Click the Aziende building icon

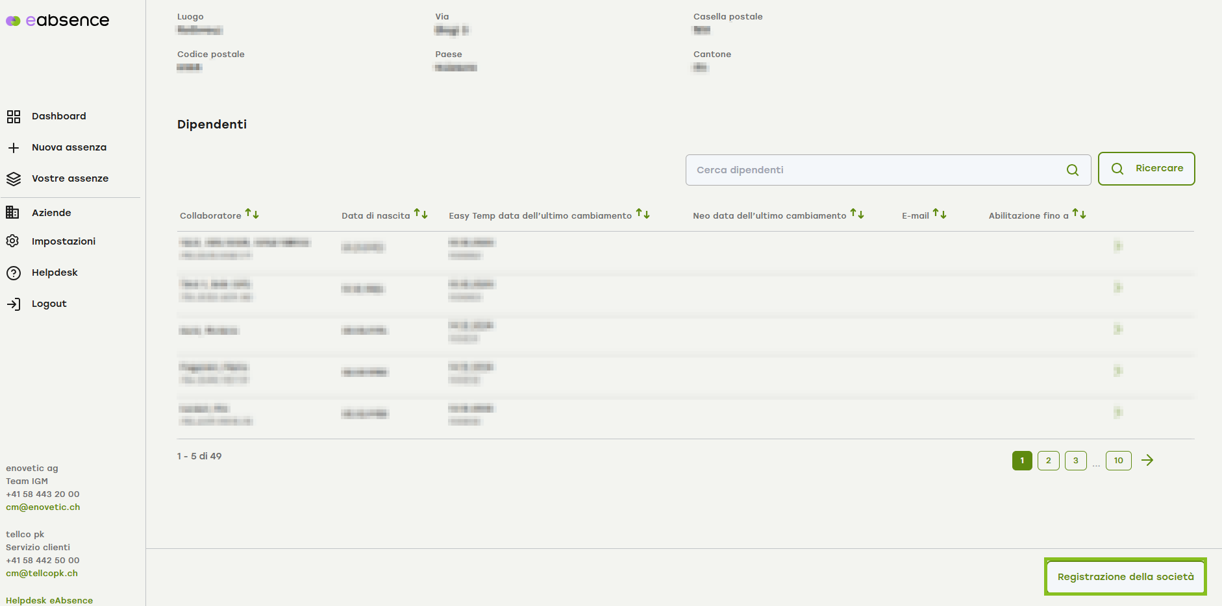(x=13, y=213)
